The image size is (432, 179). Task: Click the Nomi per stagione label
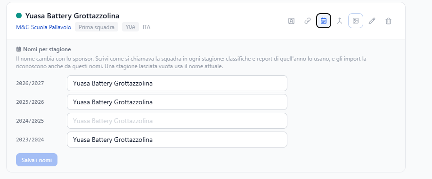(47, 49)
